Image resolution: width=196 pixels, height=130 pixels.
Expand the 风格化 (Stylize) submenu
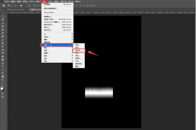tap(57, 37)
